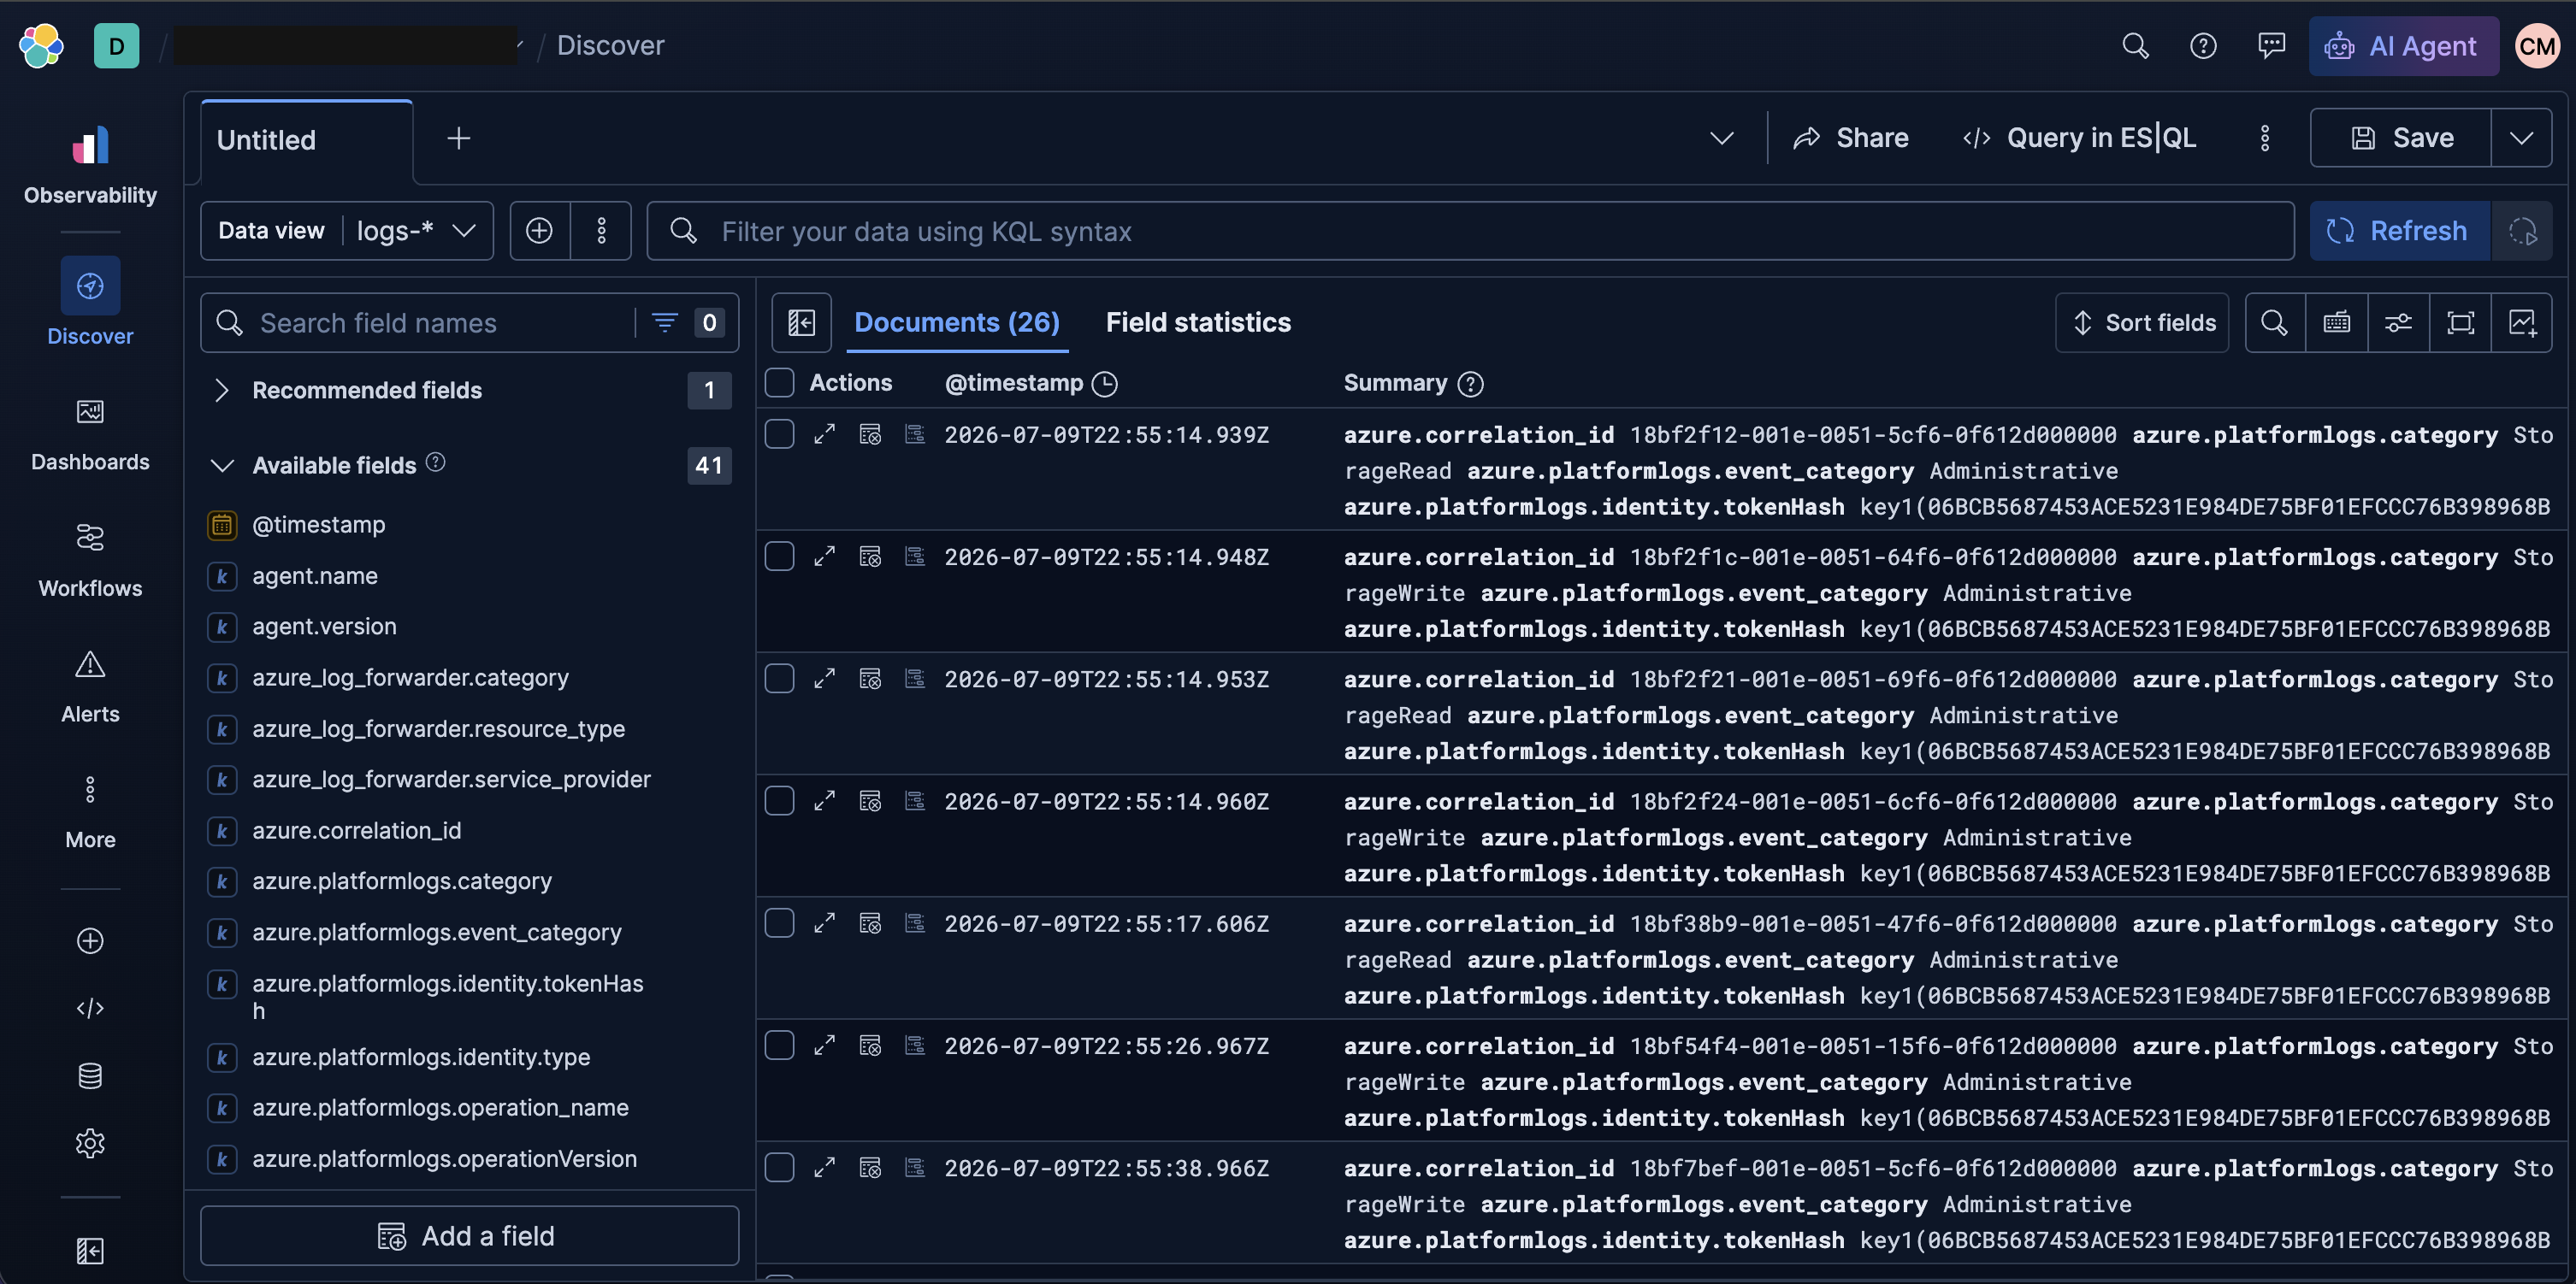
Task: Enter fullscreen table view icon
Action: [x=2461, y=323]
